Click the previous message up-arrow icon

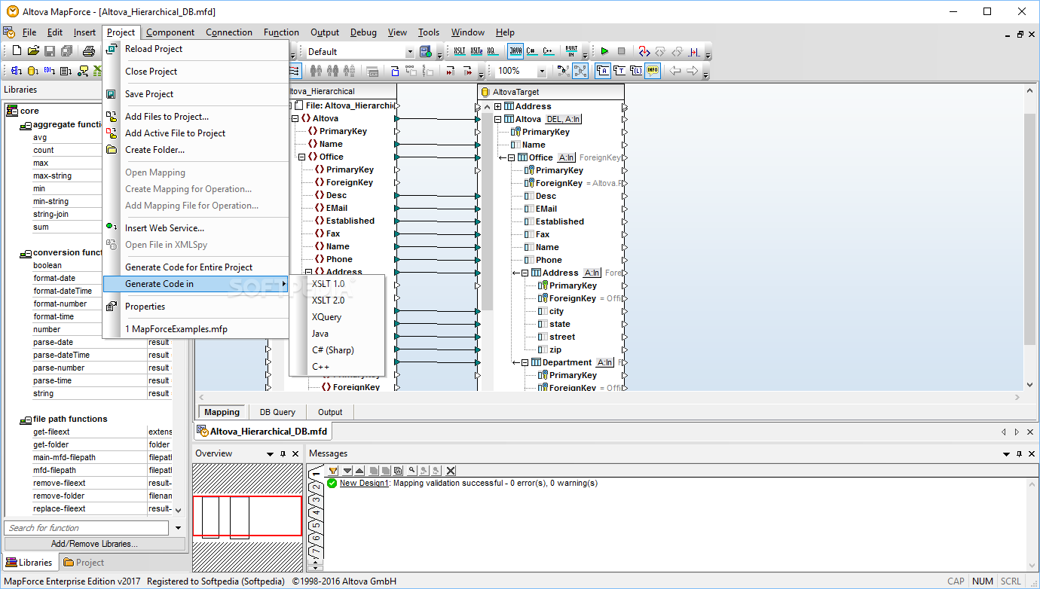click(359, 470)
